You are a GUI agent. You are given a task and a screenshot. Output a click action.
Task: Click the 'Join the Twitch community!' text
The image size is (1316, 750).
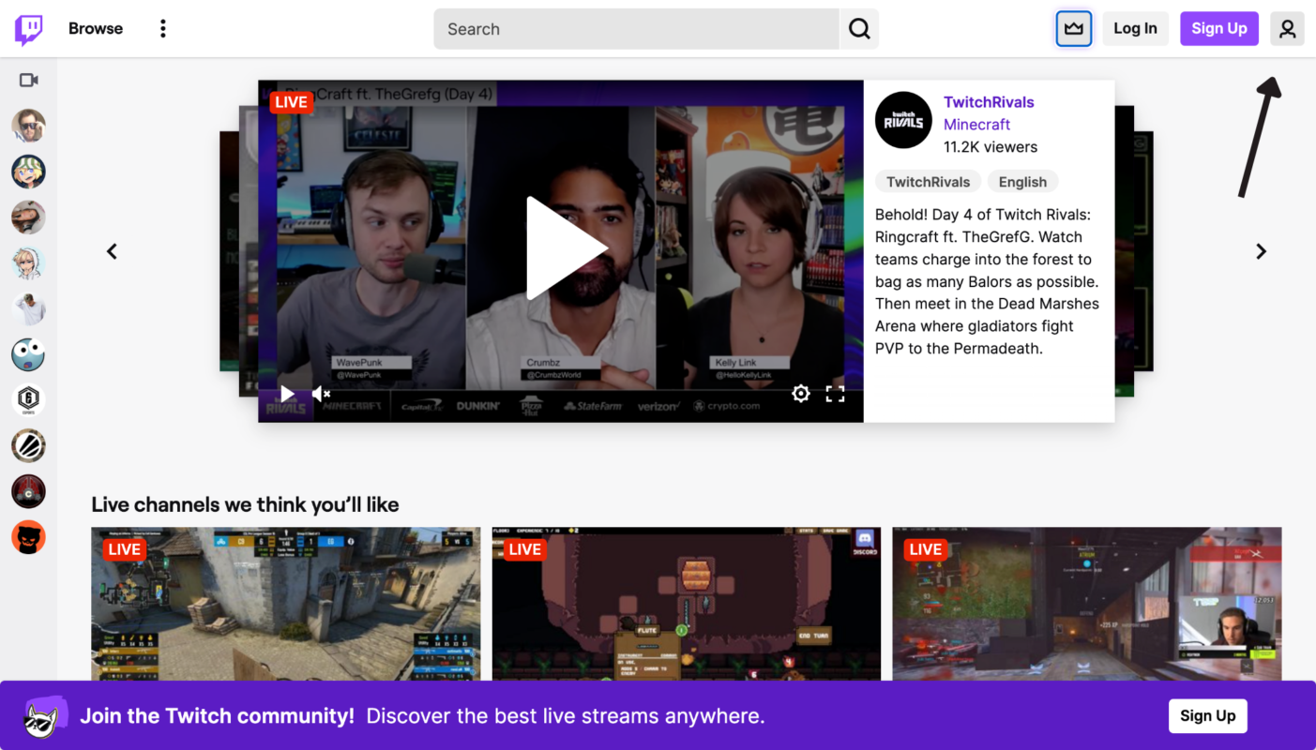(217, 716)
